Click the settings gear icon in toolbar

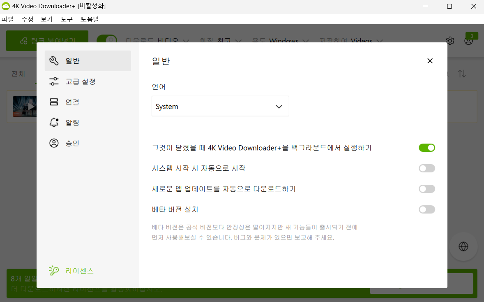pos(450,41)
